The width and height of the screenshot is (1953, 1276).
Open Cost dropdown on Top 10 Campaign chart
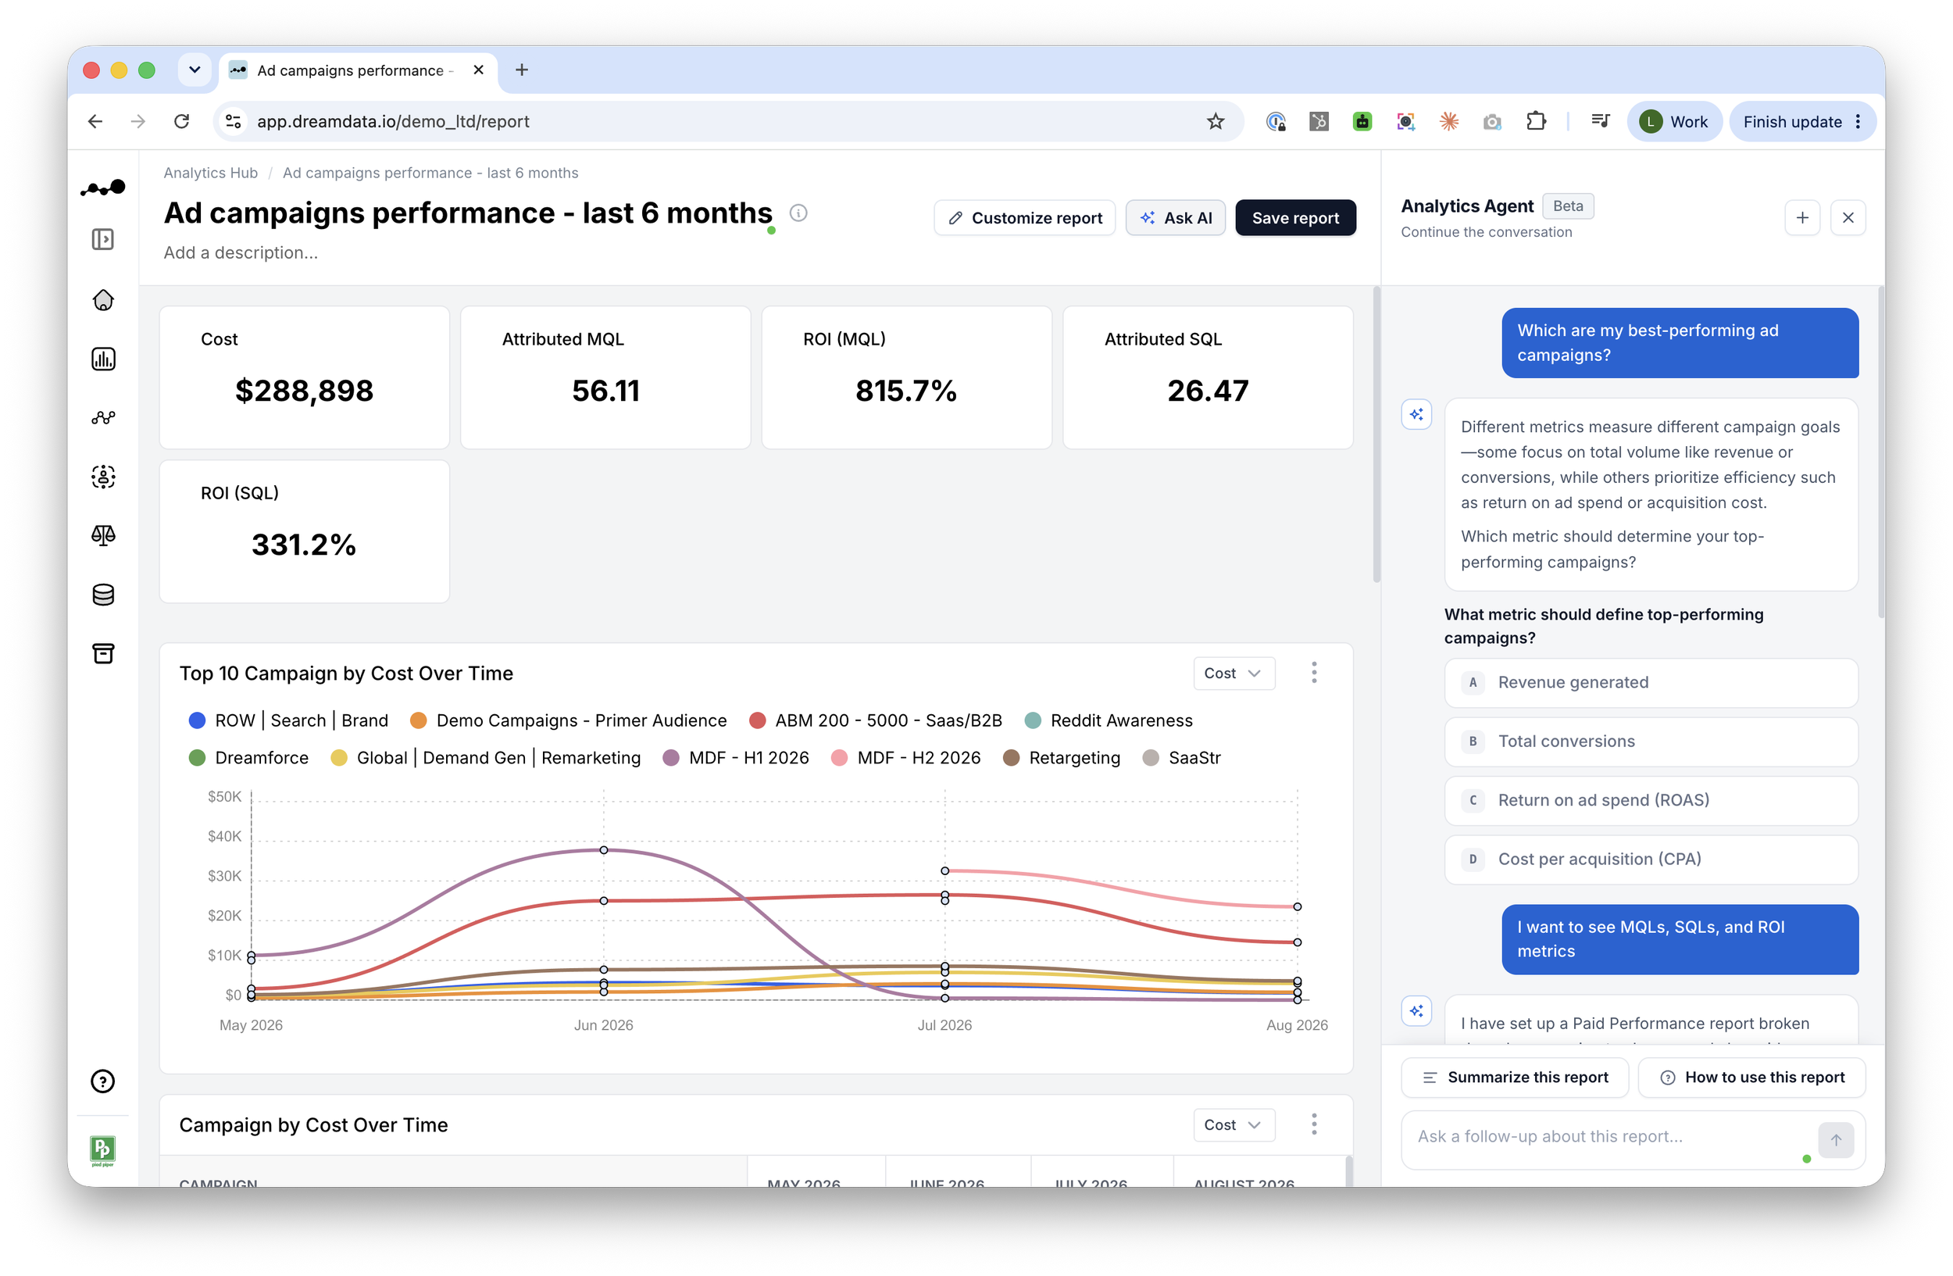coord(1234,674)
